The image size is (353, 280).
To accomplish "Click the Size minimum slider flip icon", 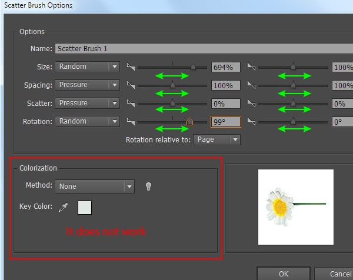I will 131,66.
